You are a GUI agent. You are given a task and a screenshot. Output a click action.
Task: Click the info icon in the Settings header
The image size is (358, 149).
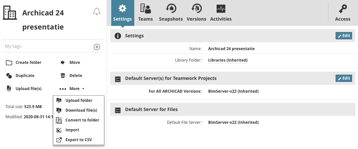click(118, 36)
